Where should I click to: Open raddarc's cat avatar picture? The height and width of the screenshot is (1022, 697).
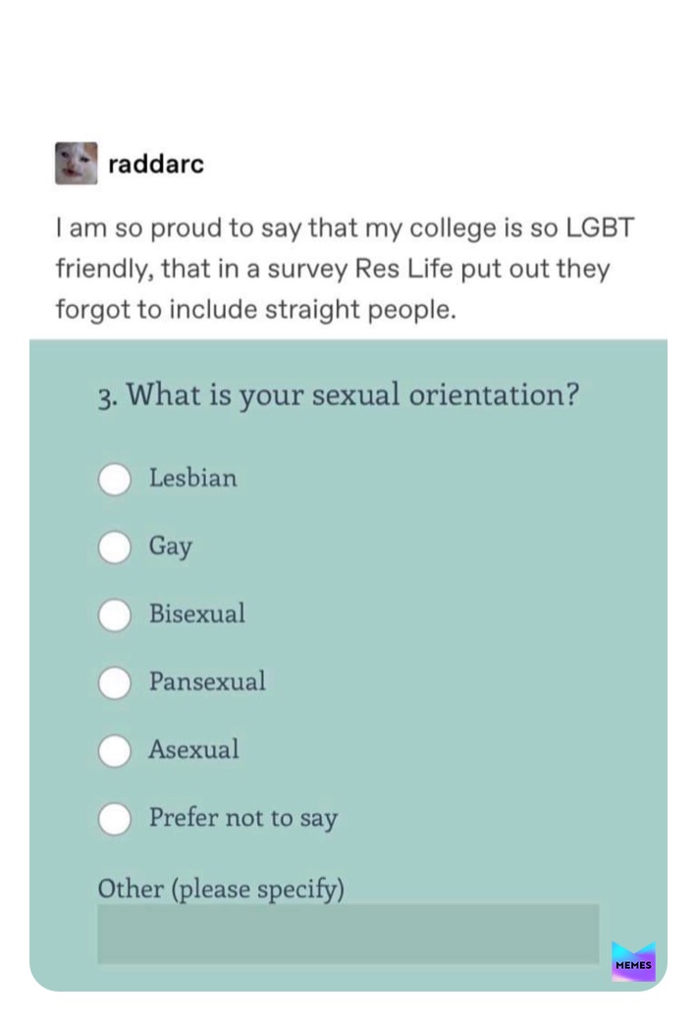(x=77, y=163)
